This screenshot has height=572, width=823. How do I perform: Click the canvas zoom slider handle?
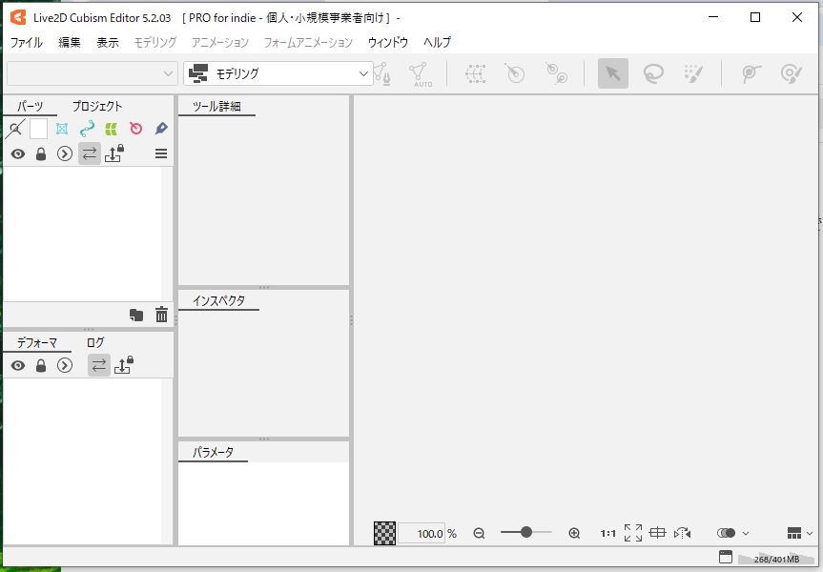pyautogui.click(x=525, y=532)
